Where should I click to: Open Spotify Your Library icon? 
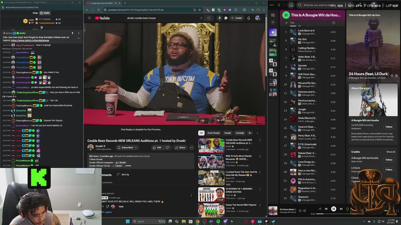(273, 15)
